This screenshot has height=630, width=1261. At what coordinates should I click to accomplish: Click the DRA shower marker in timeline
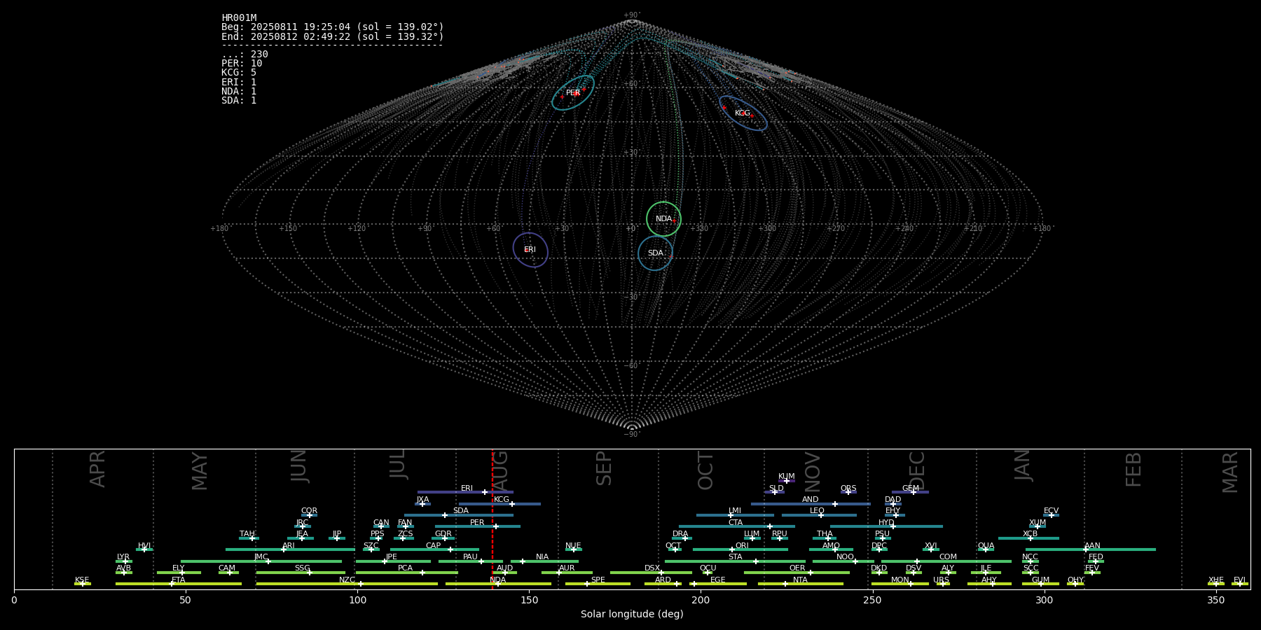pyautogui.click(x=685, y=538)
